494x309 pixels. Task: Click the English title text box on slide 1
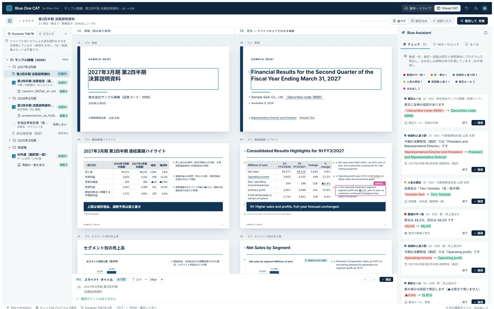pos(316,79)
